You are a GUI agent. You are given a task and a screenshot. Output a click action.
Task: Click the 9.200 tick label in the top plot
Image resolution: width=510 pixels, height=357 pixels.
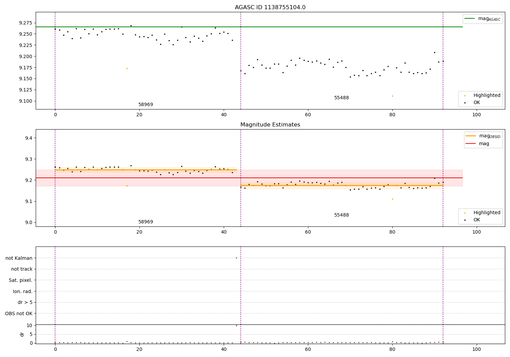pos(26,56)
